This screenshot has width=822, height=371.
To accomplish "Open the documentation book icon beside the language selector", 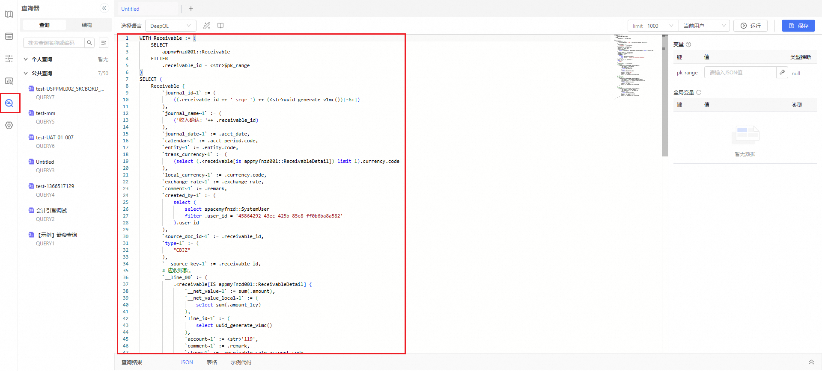I will (x=220, y=26).
